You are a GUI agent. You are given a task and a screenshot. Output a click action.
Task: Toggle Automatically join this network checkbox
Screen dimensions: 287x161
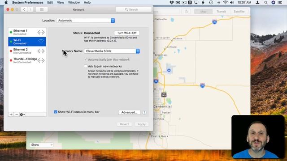coord(86,59)
